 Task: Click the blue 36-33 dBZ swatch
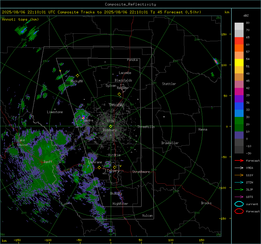[239, 106]
